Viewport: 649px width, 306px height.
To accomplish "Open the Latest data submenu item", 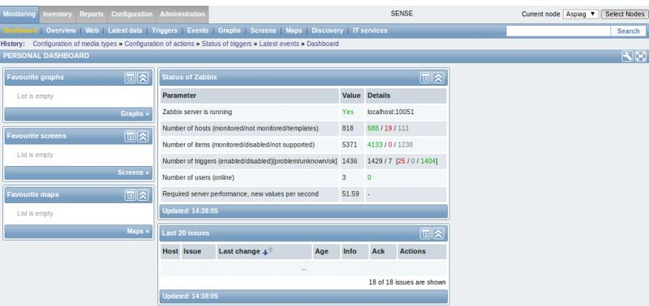I will click(x=125, y=31).
